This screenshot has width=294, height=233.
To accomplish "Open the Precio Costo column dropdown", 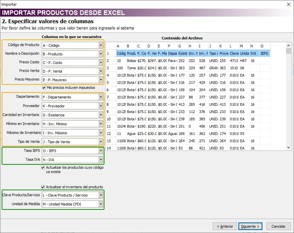I will tap(101, 63).
